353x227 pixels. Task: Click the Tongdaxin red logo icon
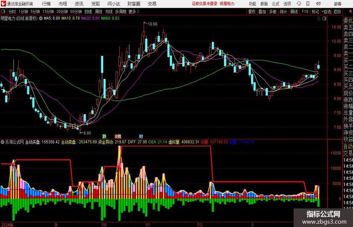point(3,4)
